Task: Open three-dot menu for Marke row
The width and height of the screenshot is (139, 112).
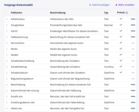Action: tap(133, 49)
